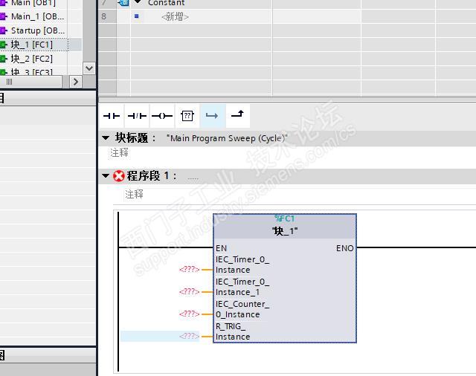Image resolution: width=476 pixels, height=376 pixels.
Task: Select 块_3 [FC3] in project tree
Action: point(31,72)
